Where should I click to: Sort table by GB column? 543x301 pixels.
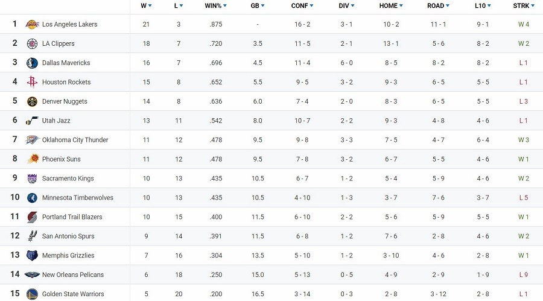258,5
